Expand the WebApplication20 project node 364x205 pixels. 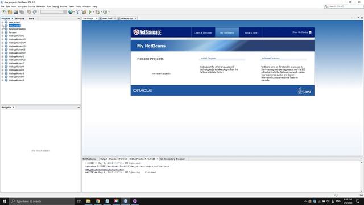tap(2, 60)
